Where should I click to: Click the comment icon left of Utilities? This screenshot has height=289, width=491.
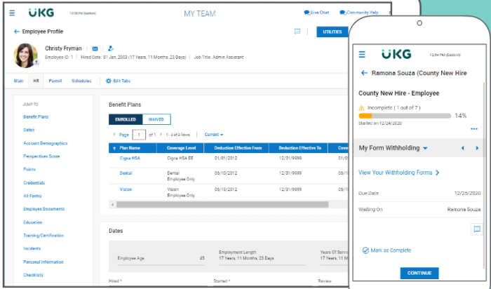pos(297,32)
